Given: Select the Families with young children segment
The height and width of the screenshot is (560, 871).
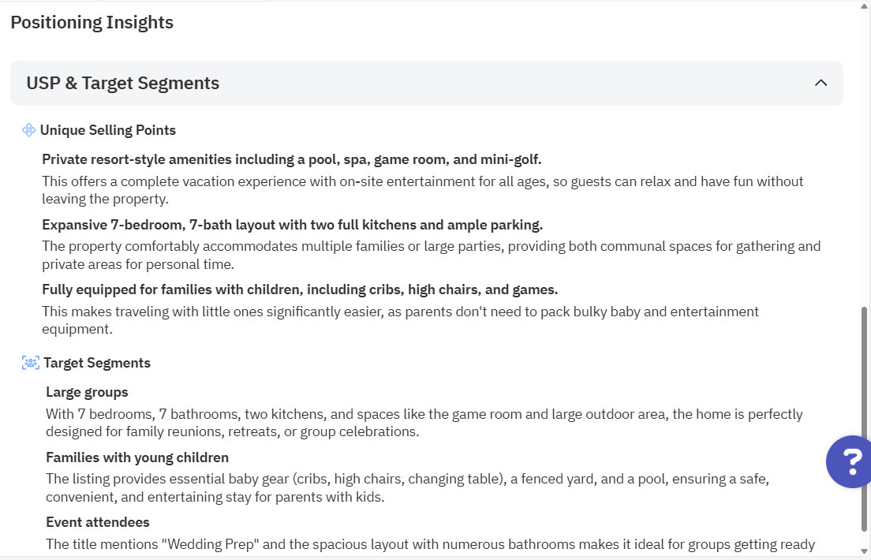Looking at the screenshot, I should tap(137, 457).
